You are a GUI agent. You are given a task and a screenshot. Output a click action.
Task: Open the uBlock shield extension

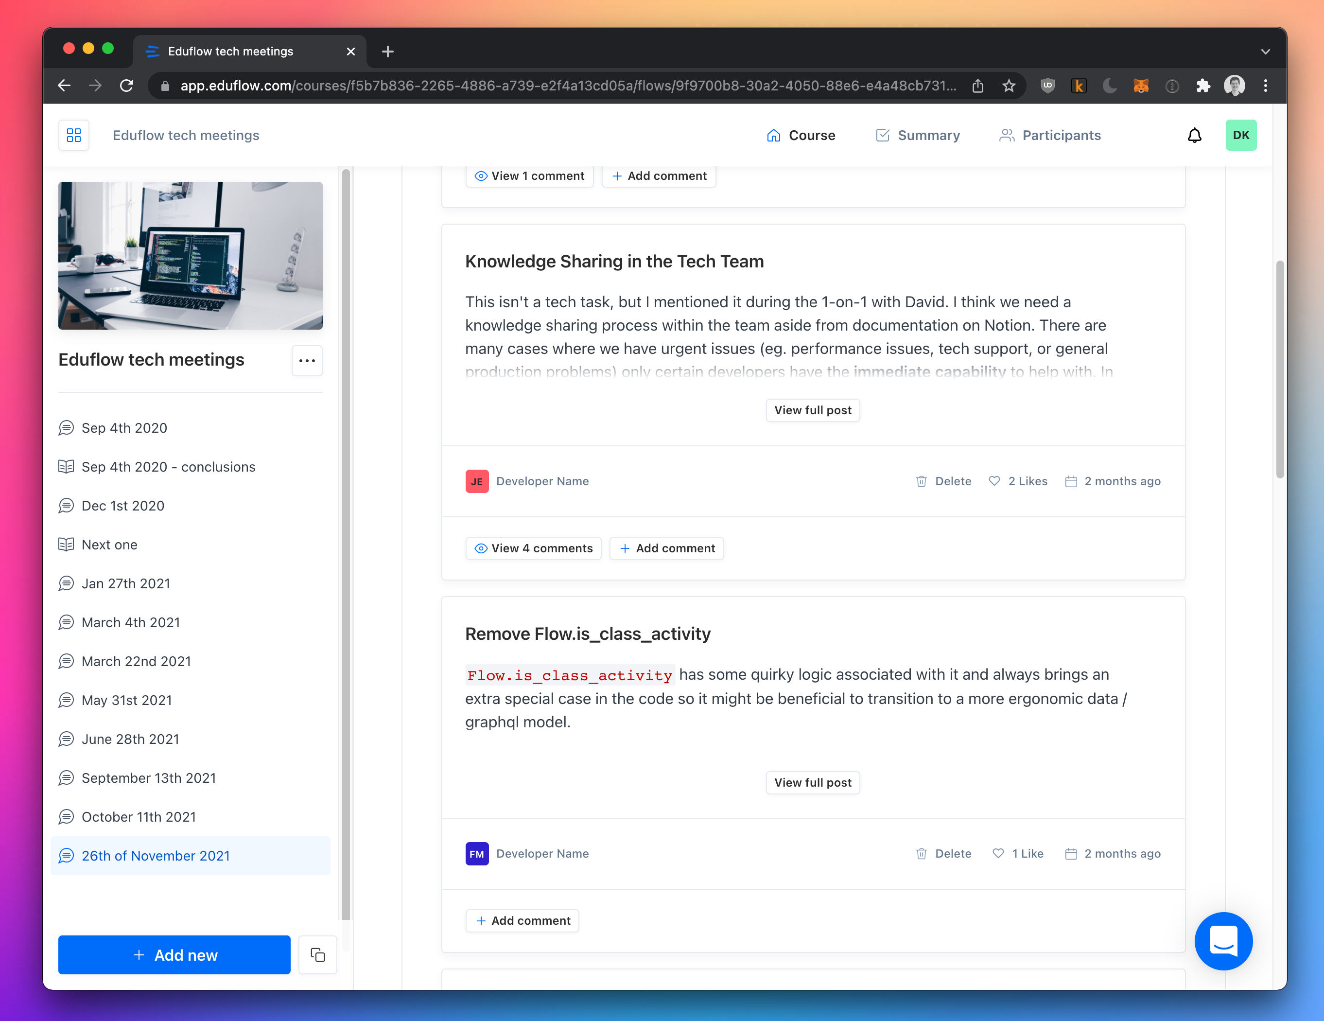[x=1047, y=86]
